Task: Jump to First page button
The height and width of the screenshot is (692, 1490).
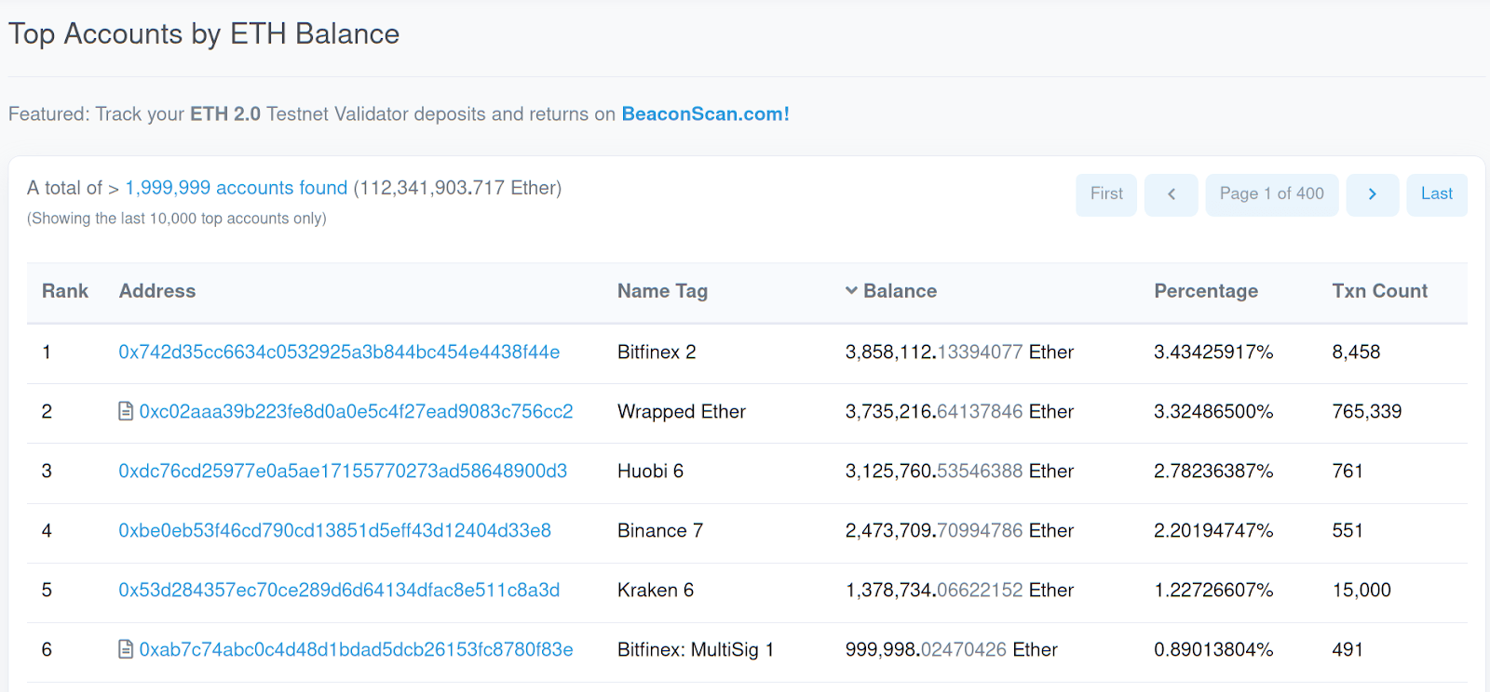Action: click(1106, 194)
